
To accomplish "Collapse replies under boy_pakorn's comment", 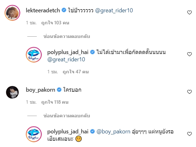I will tap(67, 116).
